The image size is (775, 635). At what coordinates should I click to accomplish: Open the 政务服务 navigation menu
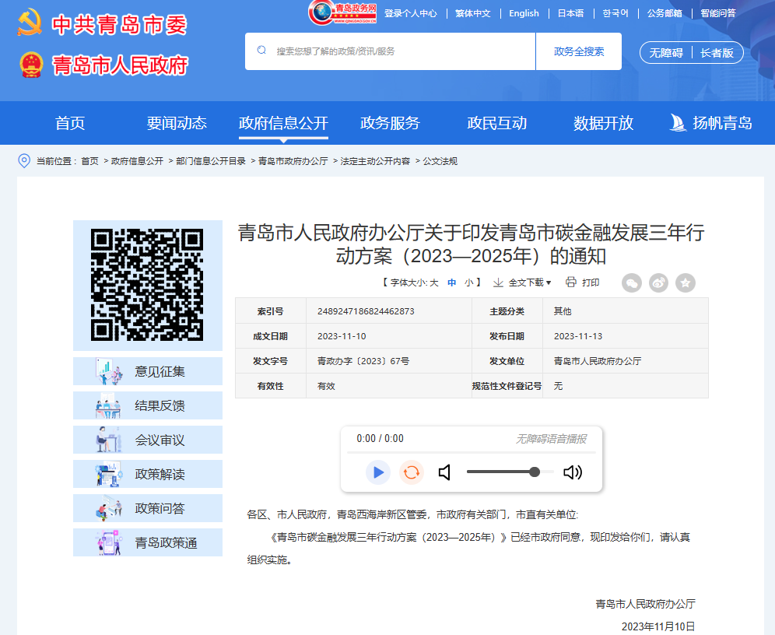click(x=390, y=123)
